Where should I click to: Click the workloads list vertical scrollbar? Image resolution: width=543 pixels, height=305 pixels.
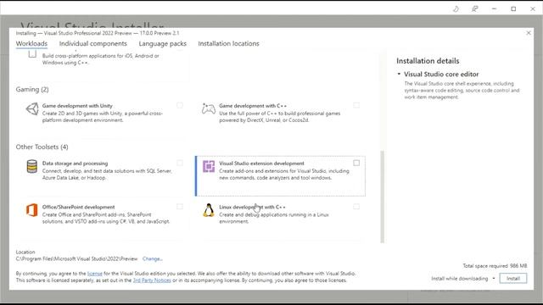click(383, 197)
